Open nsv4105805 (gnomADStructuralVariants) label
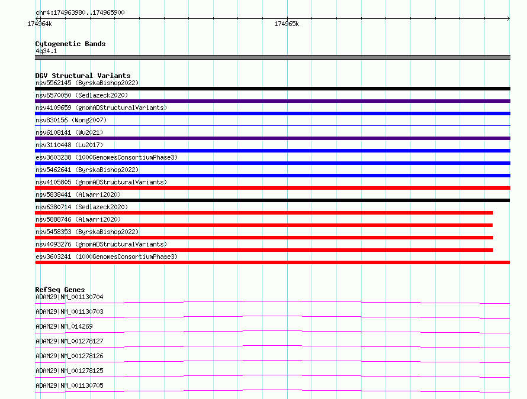This screenshot has height=399, width=527. click(x=101, y=182)
